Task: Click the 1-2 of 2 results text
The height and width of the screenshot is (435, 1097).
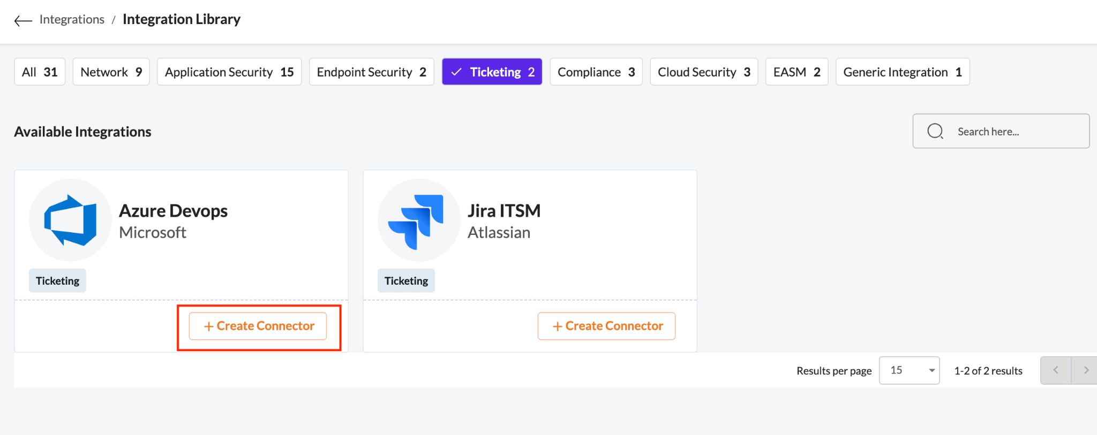Action: (988, 371)
